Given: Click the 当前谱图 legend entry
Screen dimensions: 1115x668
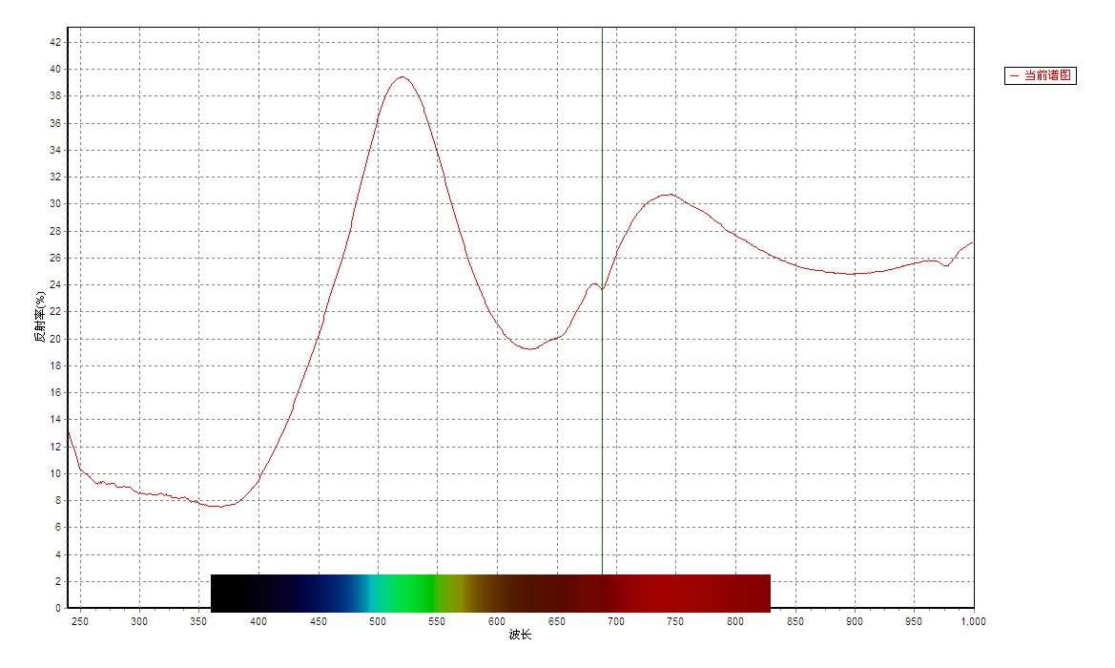Looking at the screenshot, I should click(1040, 76).
